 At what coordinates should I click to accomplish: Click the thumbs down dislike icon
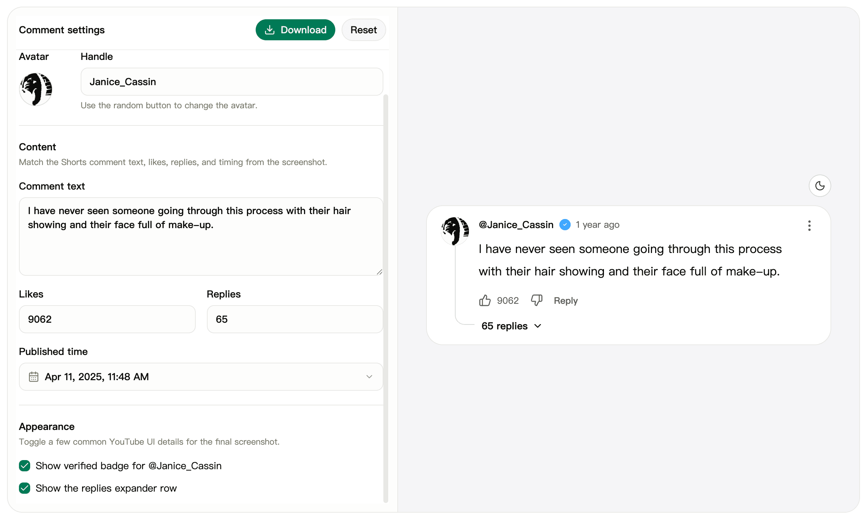click(x=536, y=300)
